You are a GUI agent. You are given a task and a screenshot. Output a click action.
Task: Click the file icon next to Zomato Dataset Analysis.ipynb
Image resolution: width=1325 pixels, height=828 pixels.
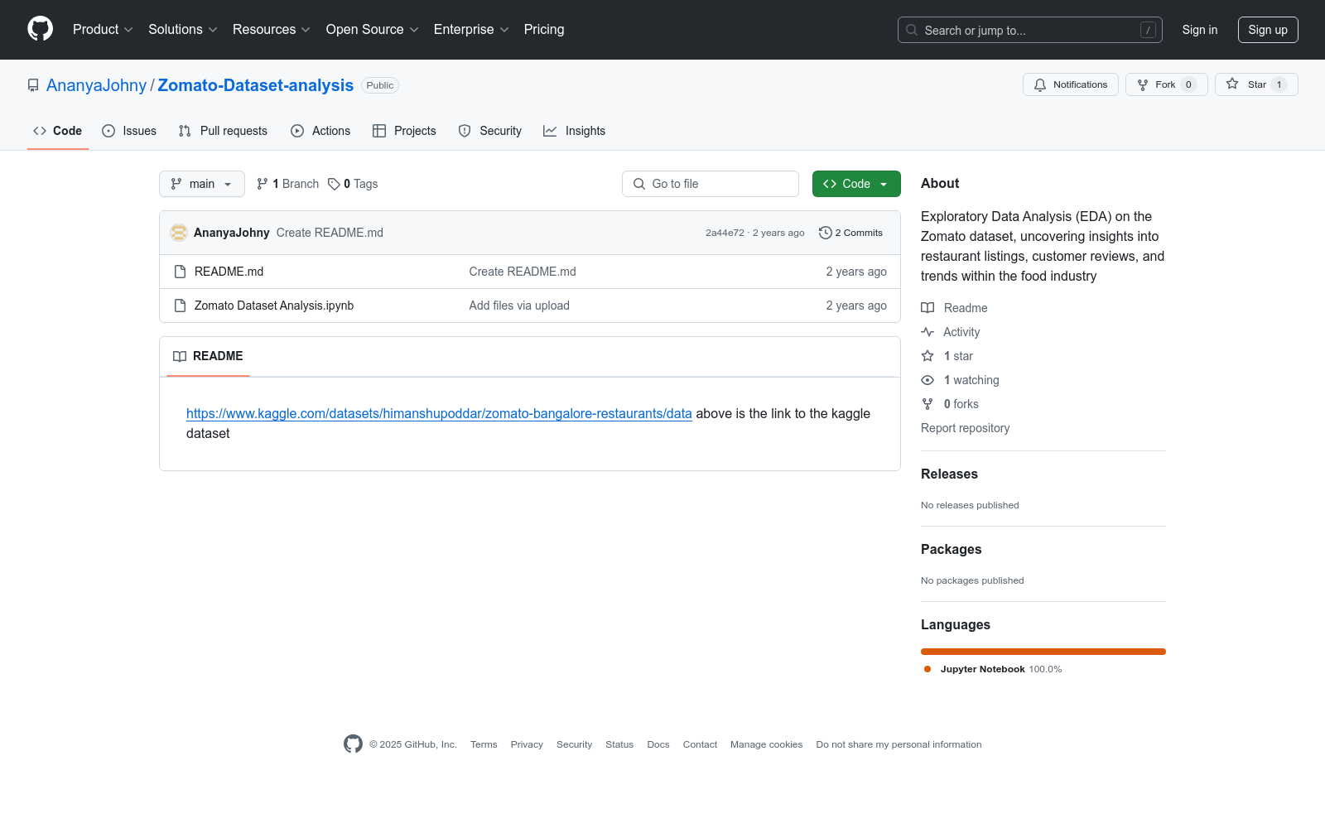pos(180,306)
